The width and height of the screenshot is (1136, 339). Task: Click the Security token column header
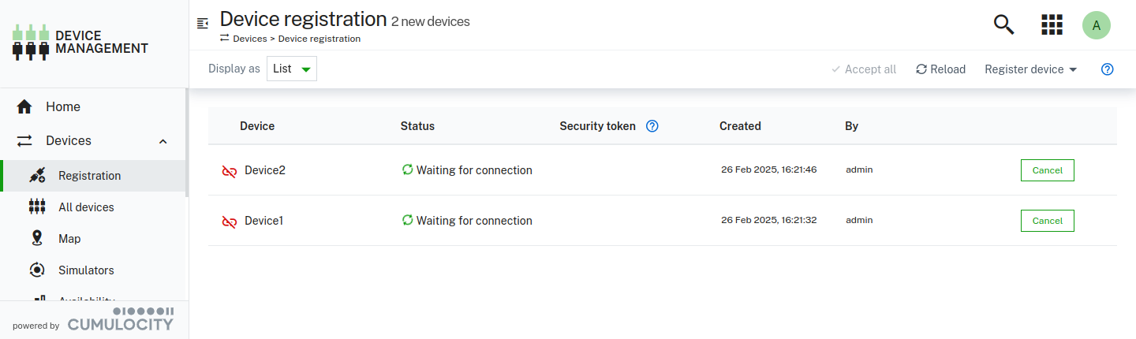coord(597,126)
